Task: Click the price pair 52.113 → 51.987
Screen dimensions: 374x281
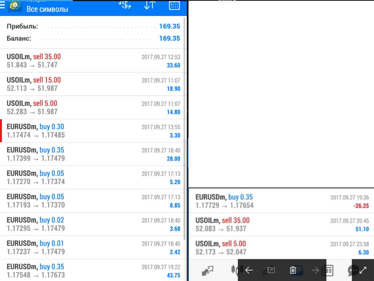Action: (x=32, y=88)
